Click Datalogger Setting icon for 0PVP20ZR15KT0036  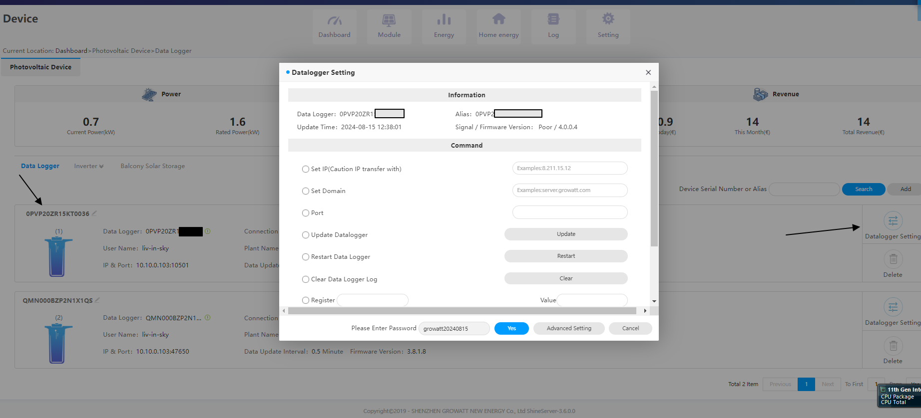(893, 221)
